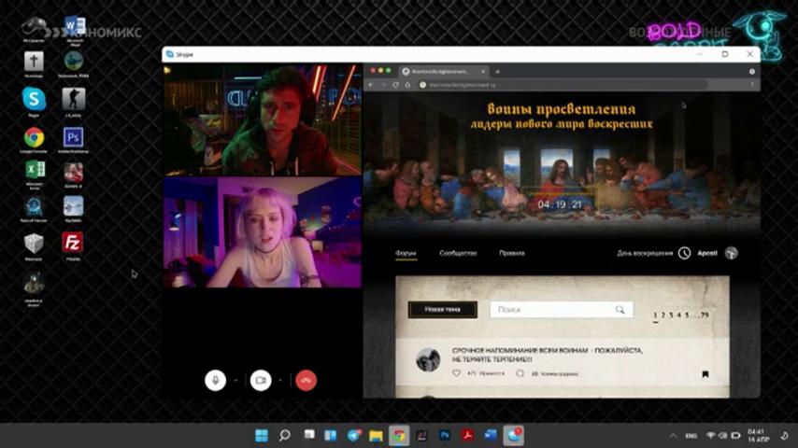Go to page 2 of forum
This screenshot has height=448, width=798.
663,315
